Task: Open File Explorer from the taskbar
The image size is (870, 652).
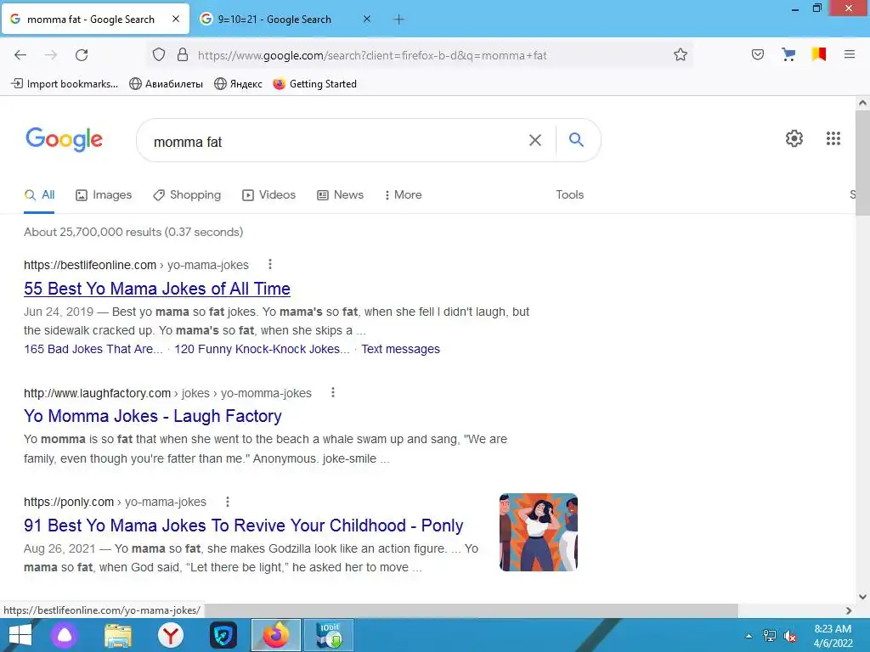Action: 118,635
